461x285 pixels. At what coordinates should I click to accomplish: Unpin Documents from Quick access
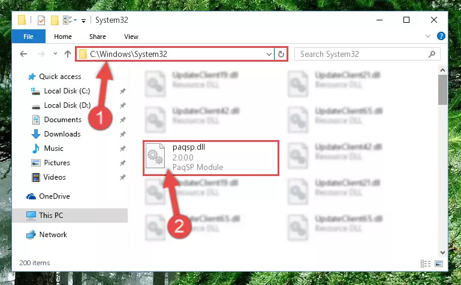pyautogui.click(x=123, y=120)
